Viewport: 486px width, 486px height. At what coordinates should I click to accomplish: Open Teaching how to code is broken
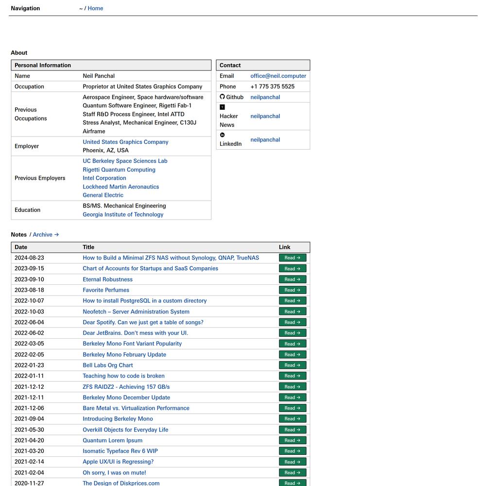[123, 376]
